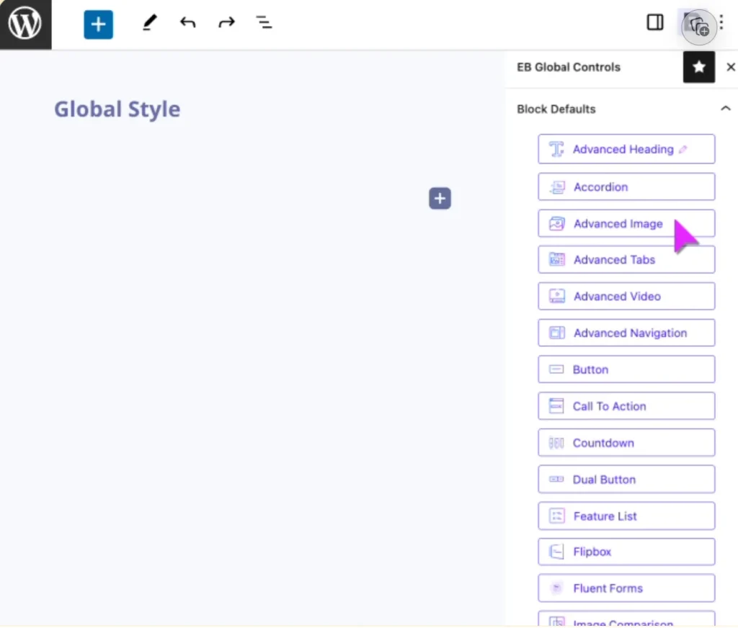Open Fluent Forms block defaults

tap(626, 588)
